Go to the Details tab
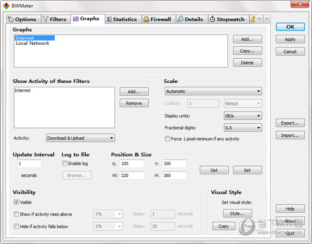 [192, 19]
